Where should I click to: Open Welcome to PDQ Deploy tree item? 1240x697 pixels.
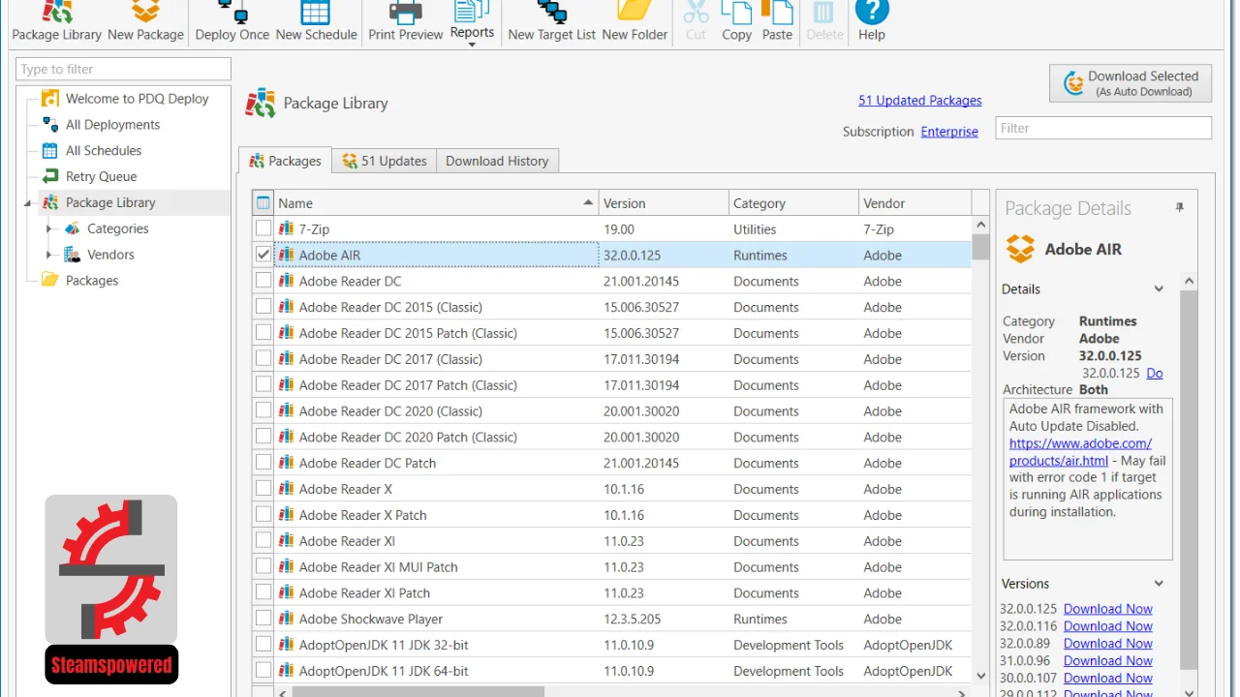click(125, 99)
